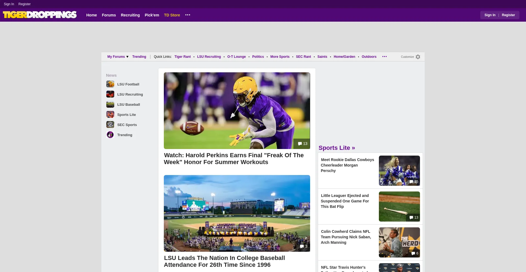Click the LSU Recruiting sidebar icon
This screenshot has height=272, width=526.
click(x=110, y=94)
